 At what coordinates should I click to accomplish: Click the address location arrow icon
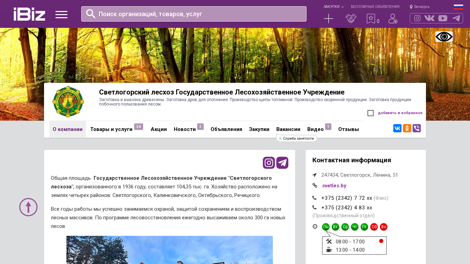pyautogui.click(x=314, y=175)
